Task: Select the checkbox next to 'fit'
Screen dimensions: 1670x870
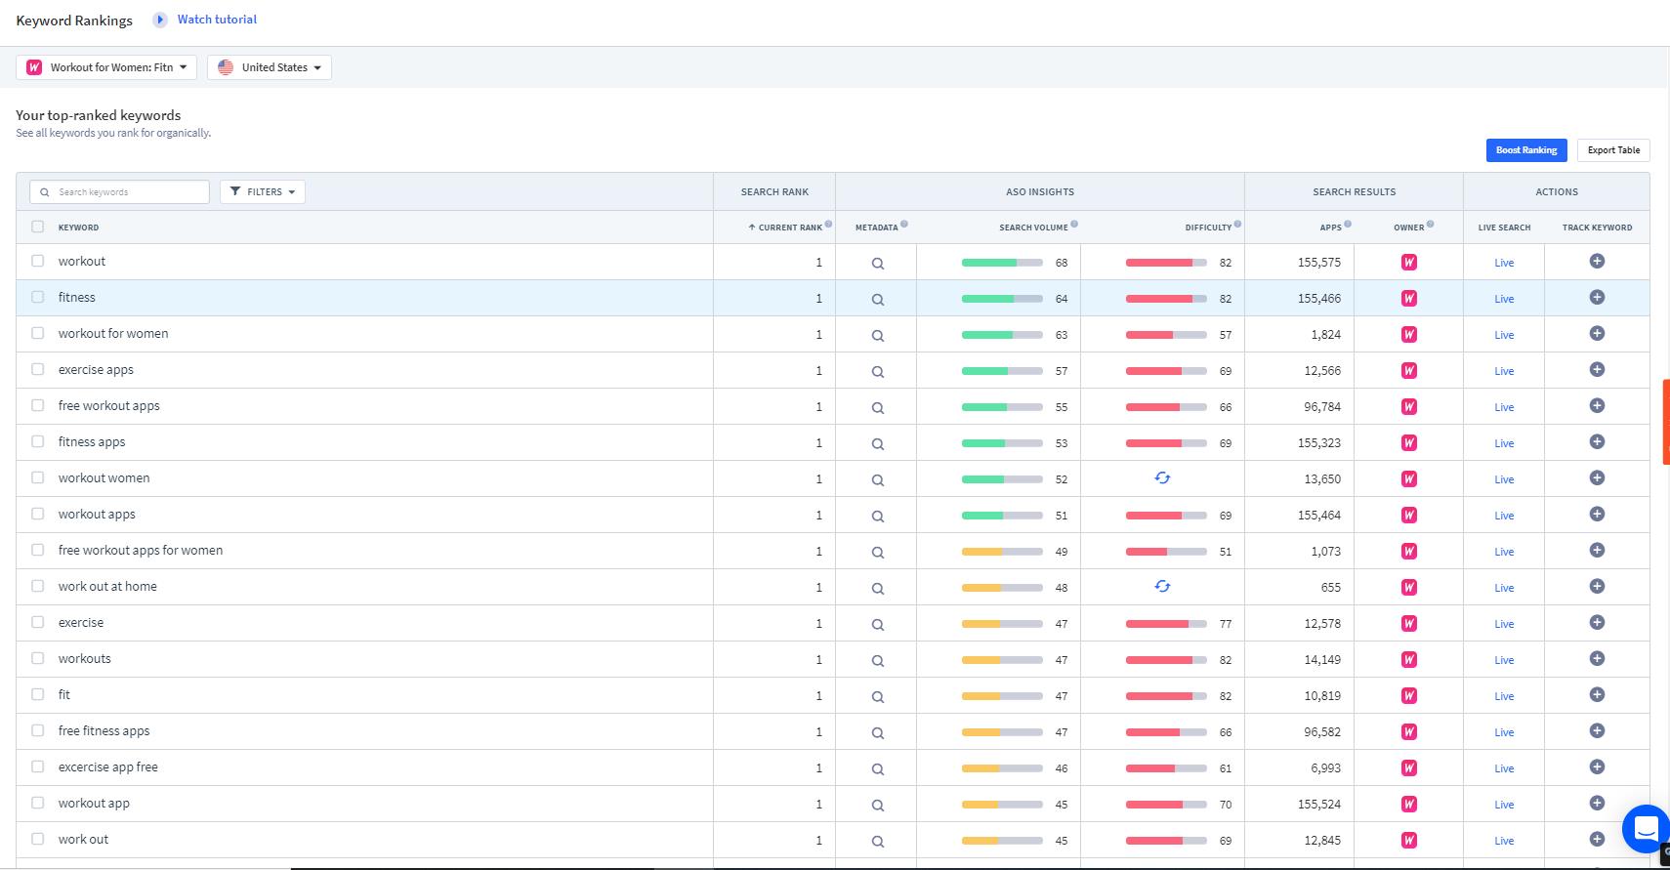Action: pos(38,694)
